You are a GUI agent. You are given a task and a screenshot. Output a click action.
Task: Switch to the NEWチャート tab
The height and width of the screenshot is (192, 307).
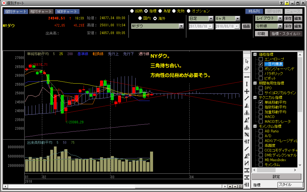[67, 12]
